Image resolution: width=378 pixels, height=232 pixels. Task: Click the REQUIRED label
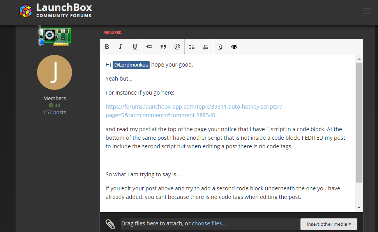pyautogui.click(x=112, y=33)
